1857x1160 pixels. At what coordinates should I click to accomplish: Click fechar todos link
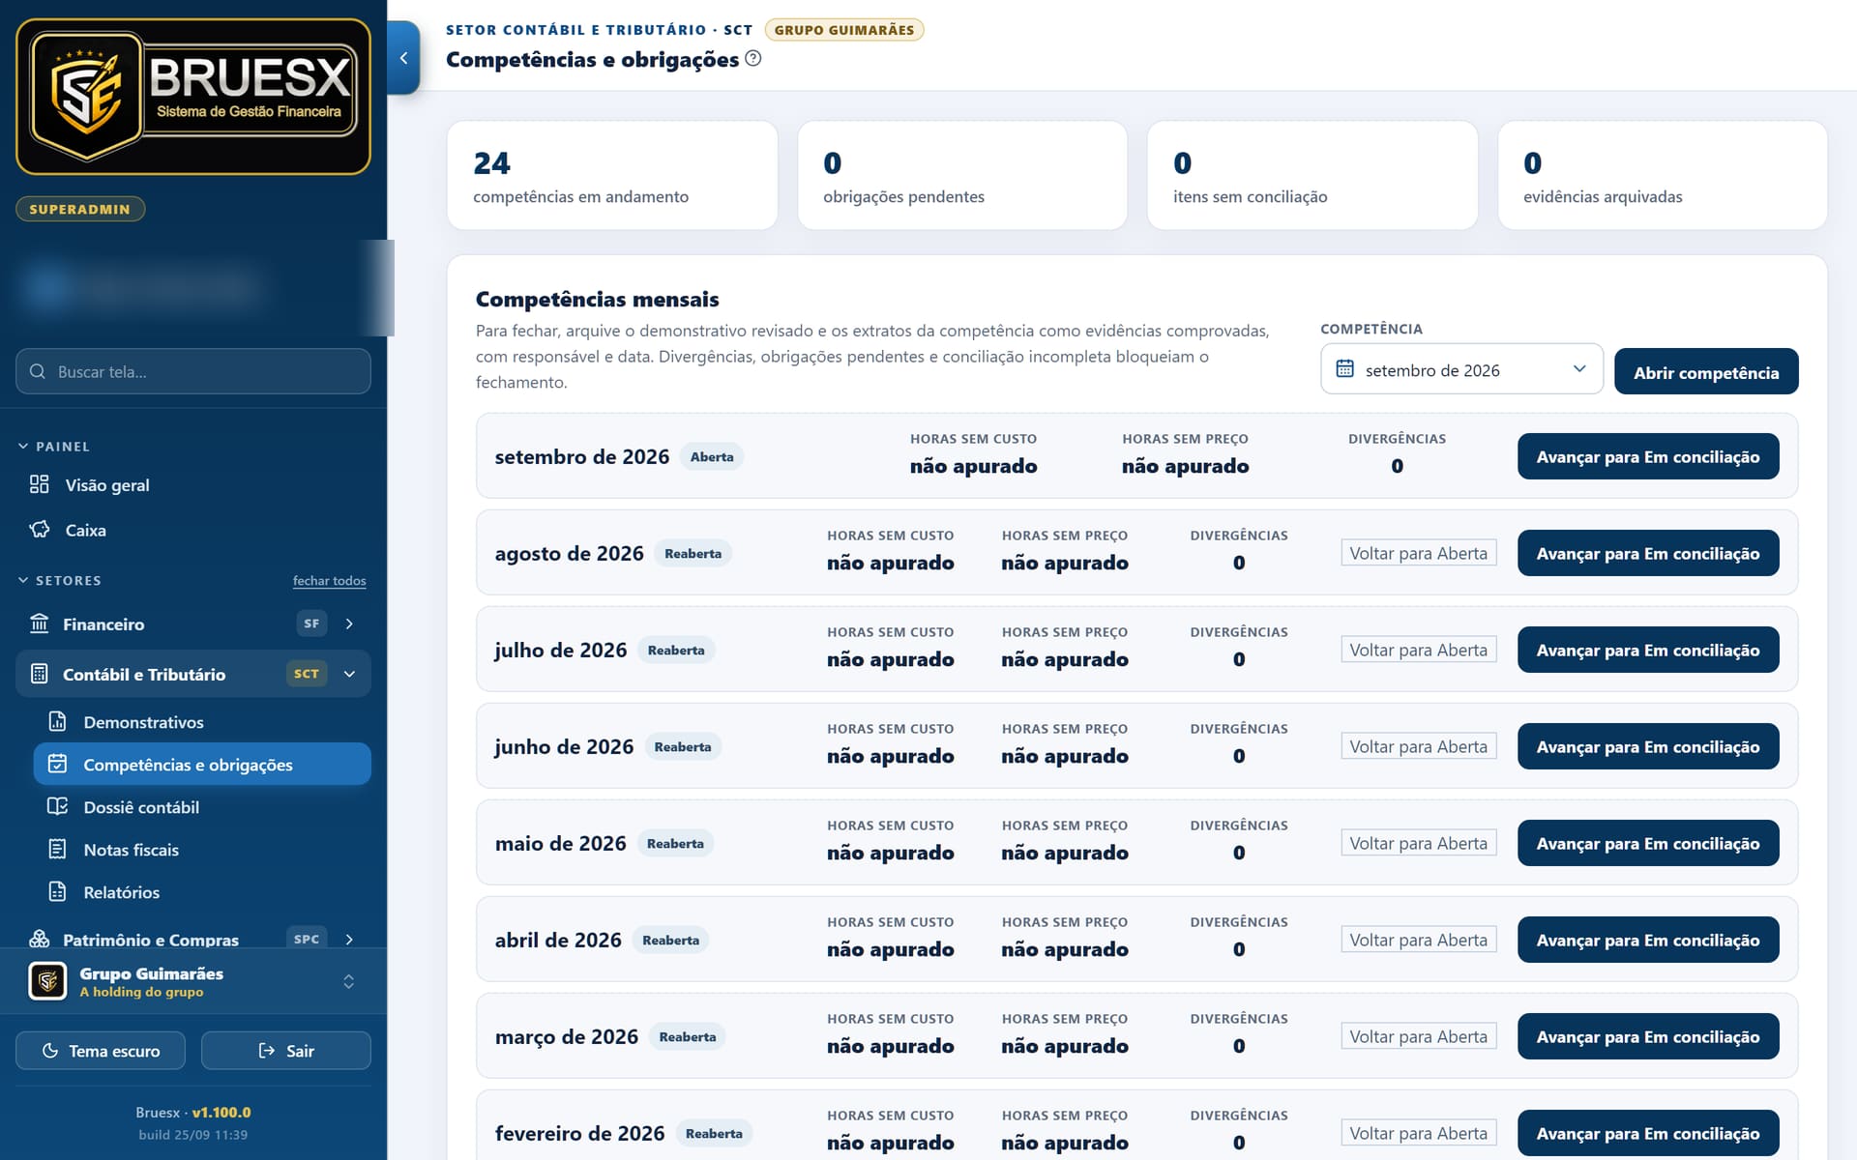coord(329,581)
